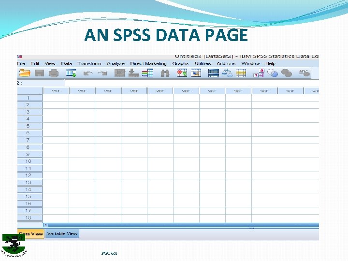Viewport: 348px width, 261px height.
Task: Open the Edit menu
Action: (35, 63)
